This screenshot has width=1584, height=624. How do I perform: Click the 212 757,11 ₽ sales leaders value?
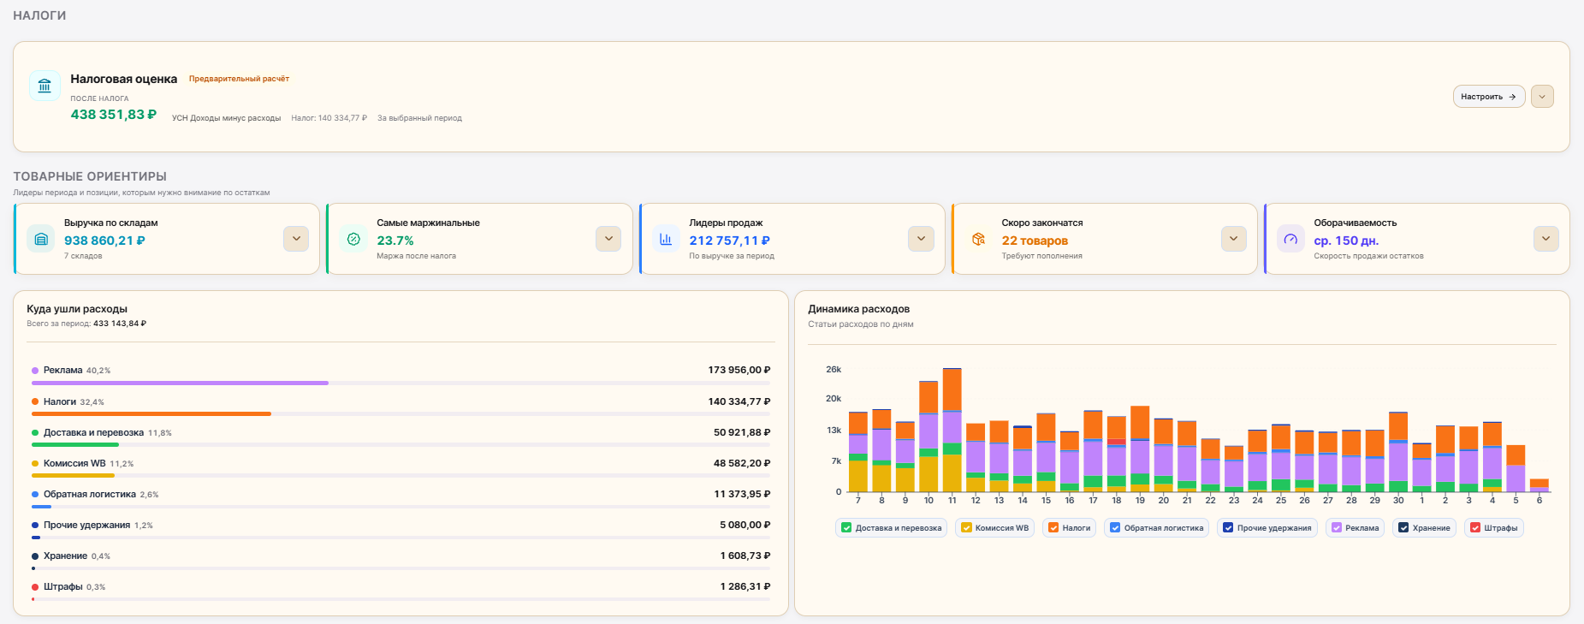pos(730,241)
